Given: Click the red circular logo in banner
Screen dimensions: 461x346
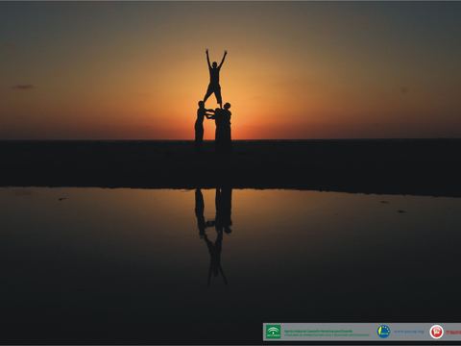Looking at the screenshot, I should [436, 332].
